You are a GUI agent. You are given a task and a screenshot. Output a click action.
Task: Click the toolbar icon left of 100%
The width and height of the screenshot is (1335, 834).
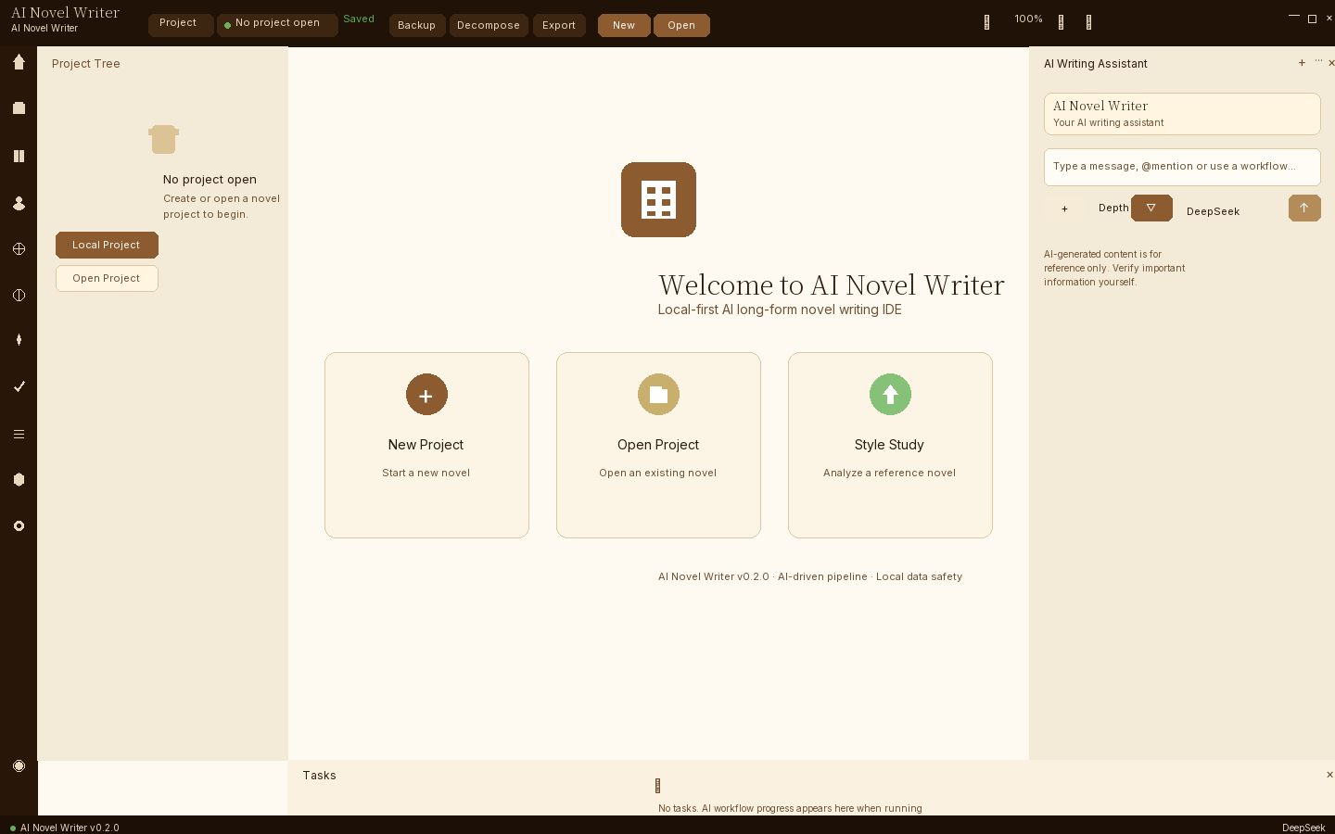point(986,22)
